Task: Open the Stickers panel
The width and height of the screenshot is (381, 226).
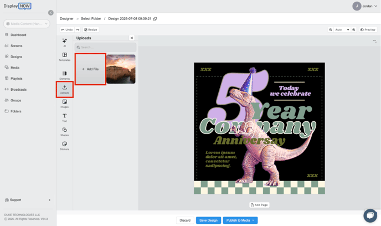Action: click(x=64, y=146)
